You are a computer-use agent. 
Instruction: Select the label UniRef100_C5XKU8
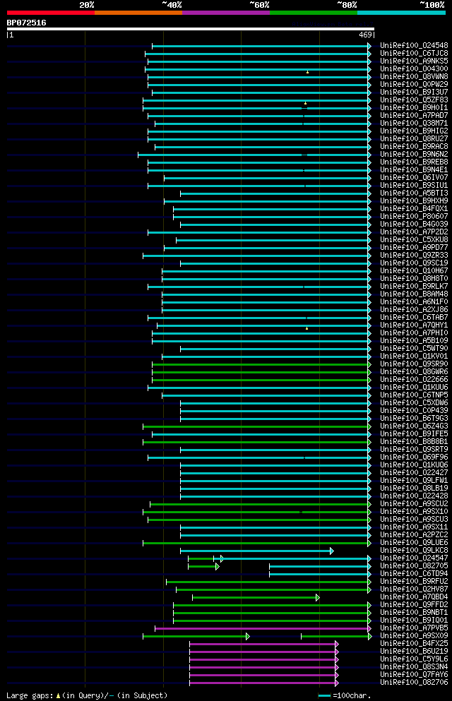click(x=414, y=239)
